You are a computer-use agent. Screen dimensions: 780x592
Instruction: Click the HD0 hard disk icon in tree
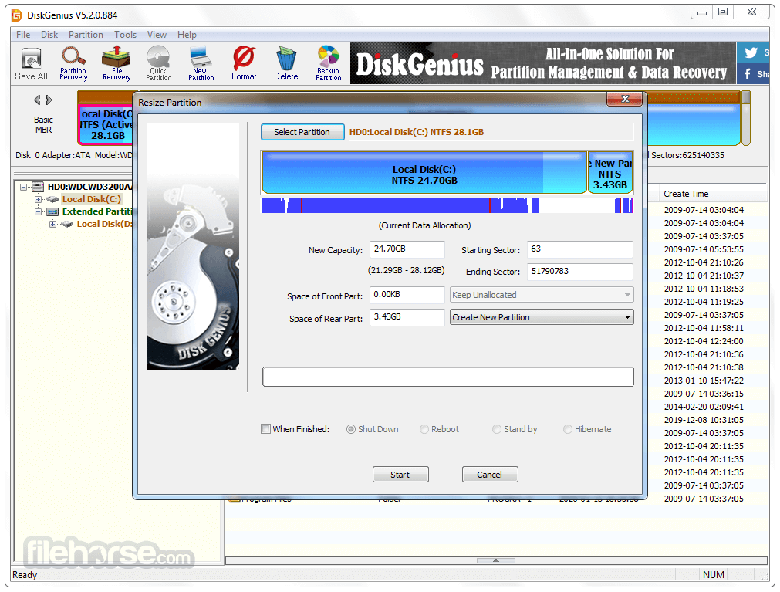coord(38,187)
